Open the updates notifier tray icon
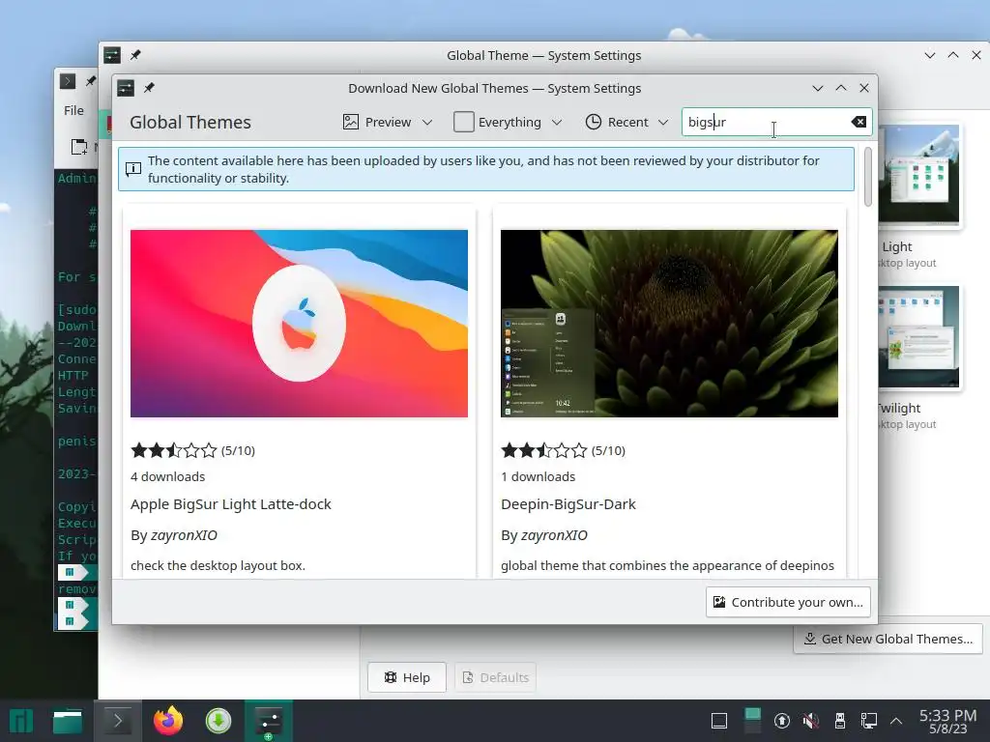 [x=781, y=721]
